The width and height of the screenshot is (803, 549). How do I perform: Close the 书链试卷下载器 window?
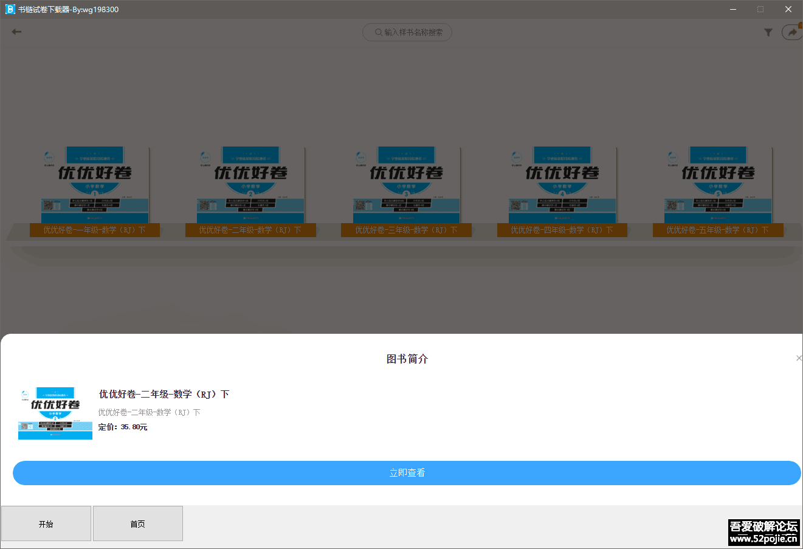(788, 9)
